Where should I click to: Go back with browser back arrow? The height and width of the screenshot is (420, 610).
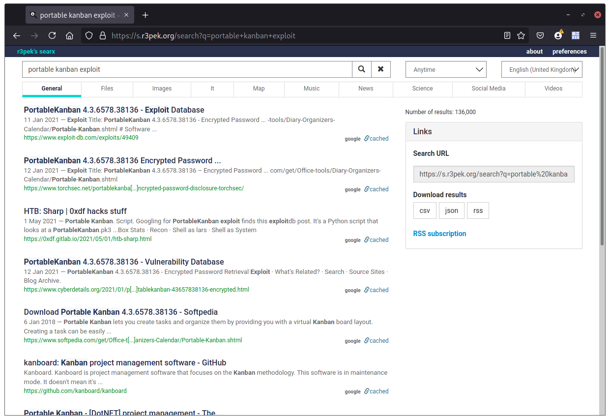pos(17,35)
